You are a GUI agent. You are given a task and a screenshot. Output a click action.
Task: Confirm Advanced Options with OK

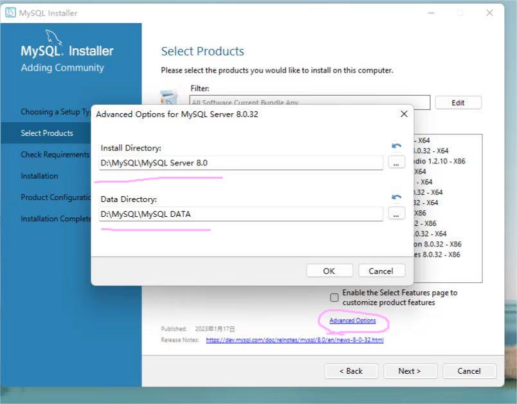click(329, 271)
